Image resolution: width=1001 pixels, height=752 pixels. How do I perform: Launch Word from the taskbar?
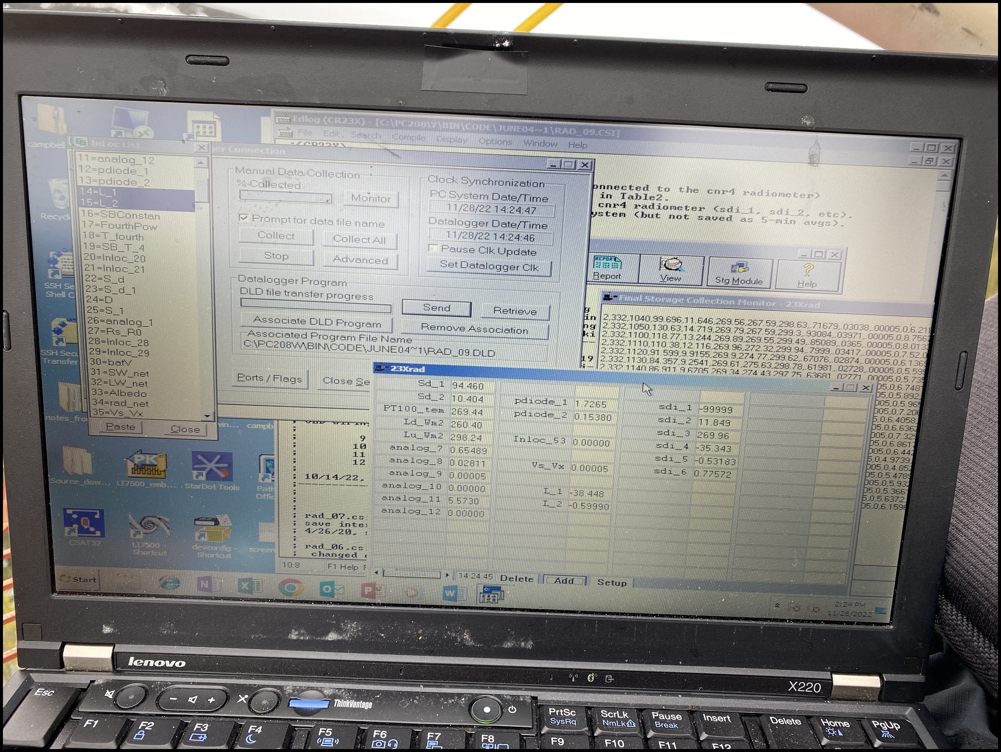(454, 593)
